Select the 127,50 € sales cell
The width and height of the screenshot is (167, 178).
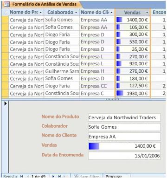[133, 86]
